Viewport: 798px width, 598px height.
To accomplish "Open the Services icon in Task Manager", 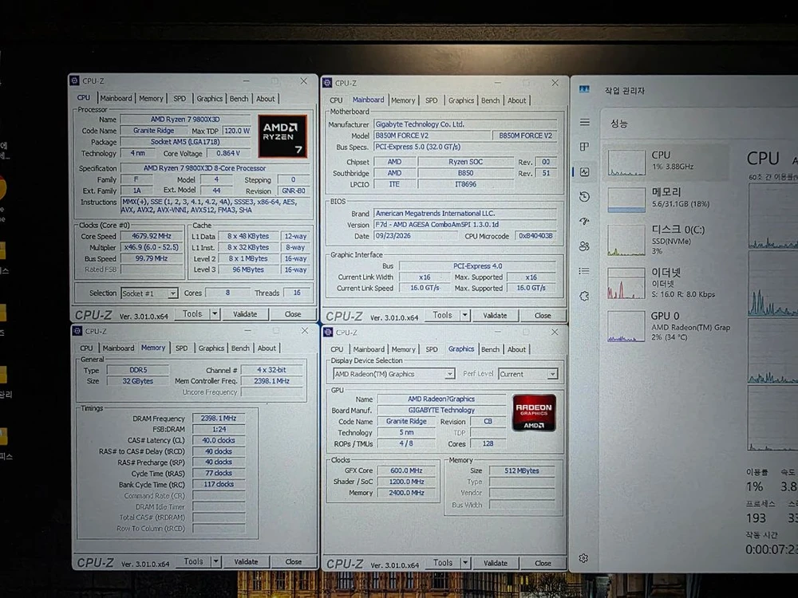I will pyautogui.click(x=584, y=296).
